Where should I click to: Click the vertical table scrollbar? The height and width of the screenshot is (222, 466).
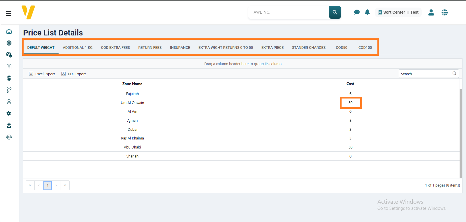point(461,133)
